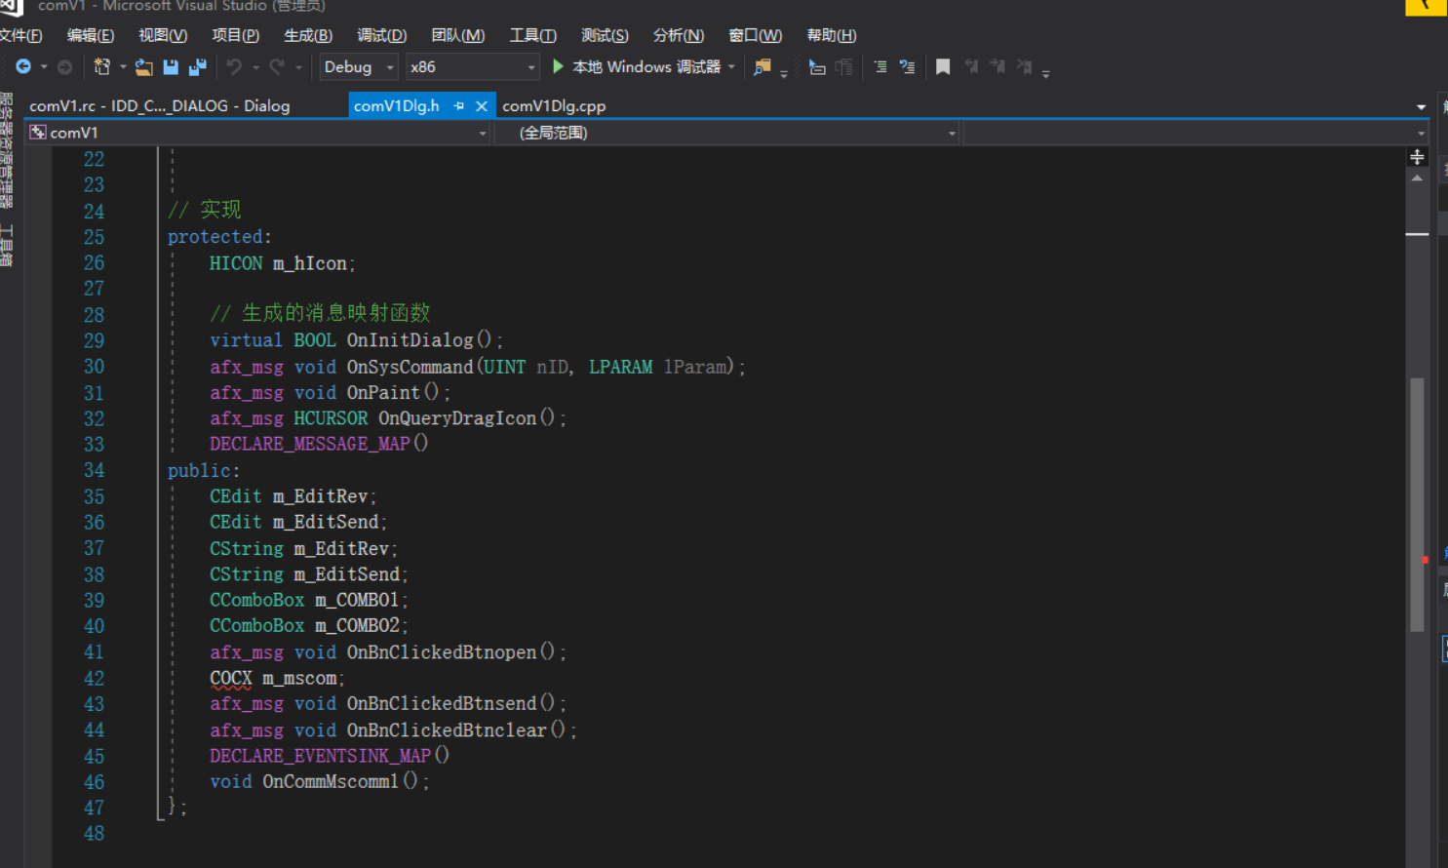Image resolution: width=1448 pixels, height=868 pixels.
Task: Click the editor split window handle
Action: [x=1417, y=156]
